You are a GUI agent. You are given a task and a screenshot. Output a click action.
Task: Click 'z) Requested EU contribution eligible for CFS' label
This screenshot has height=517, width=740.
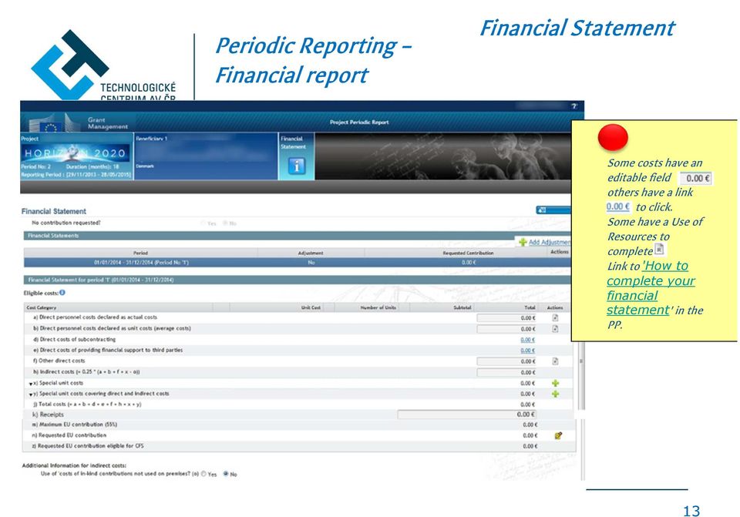coord(88,446)
